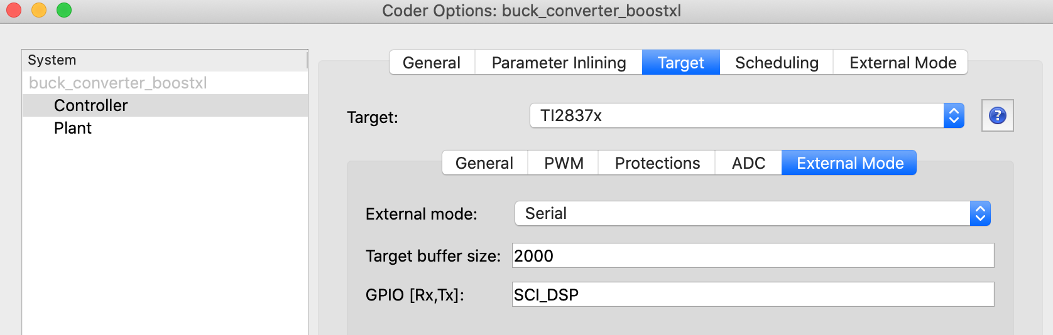Switch to the Scheduling tab
Image resolution: width=1053 pixels, height=335 pixels.
[x=777, y=63]
